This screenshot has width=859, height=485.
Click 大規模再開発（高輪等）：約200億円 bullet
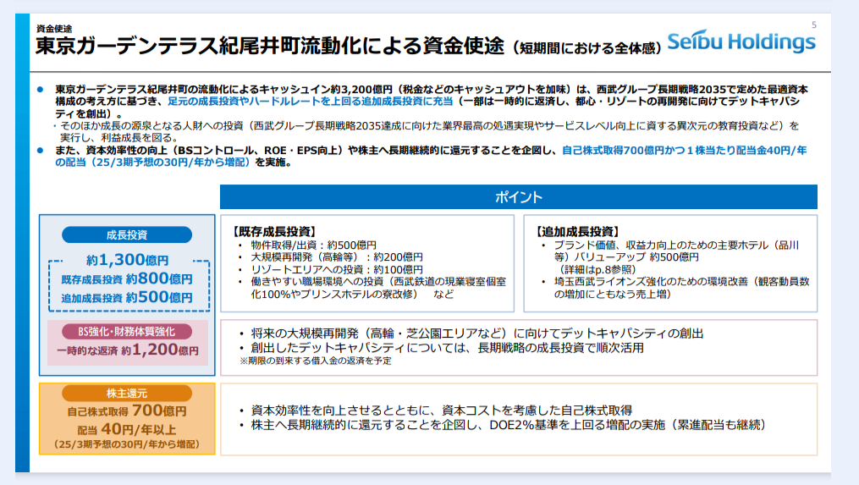coord(336,257)
